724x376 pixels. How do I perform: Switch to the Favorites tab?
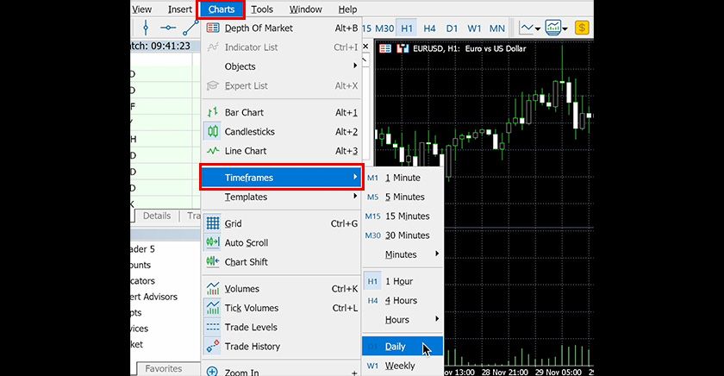coord(163,369)
